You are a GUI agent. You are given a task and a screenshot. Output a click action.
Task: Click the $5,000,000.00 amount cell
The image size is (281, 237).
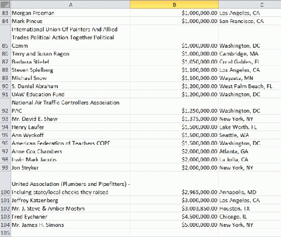coord(174,225)
